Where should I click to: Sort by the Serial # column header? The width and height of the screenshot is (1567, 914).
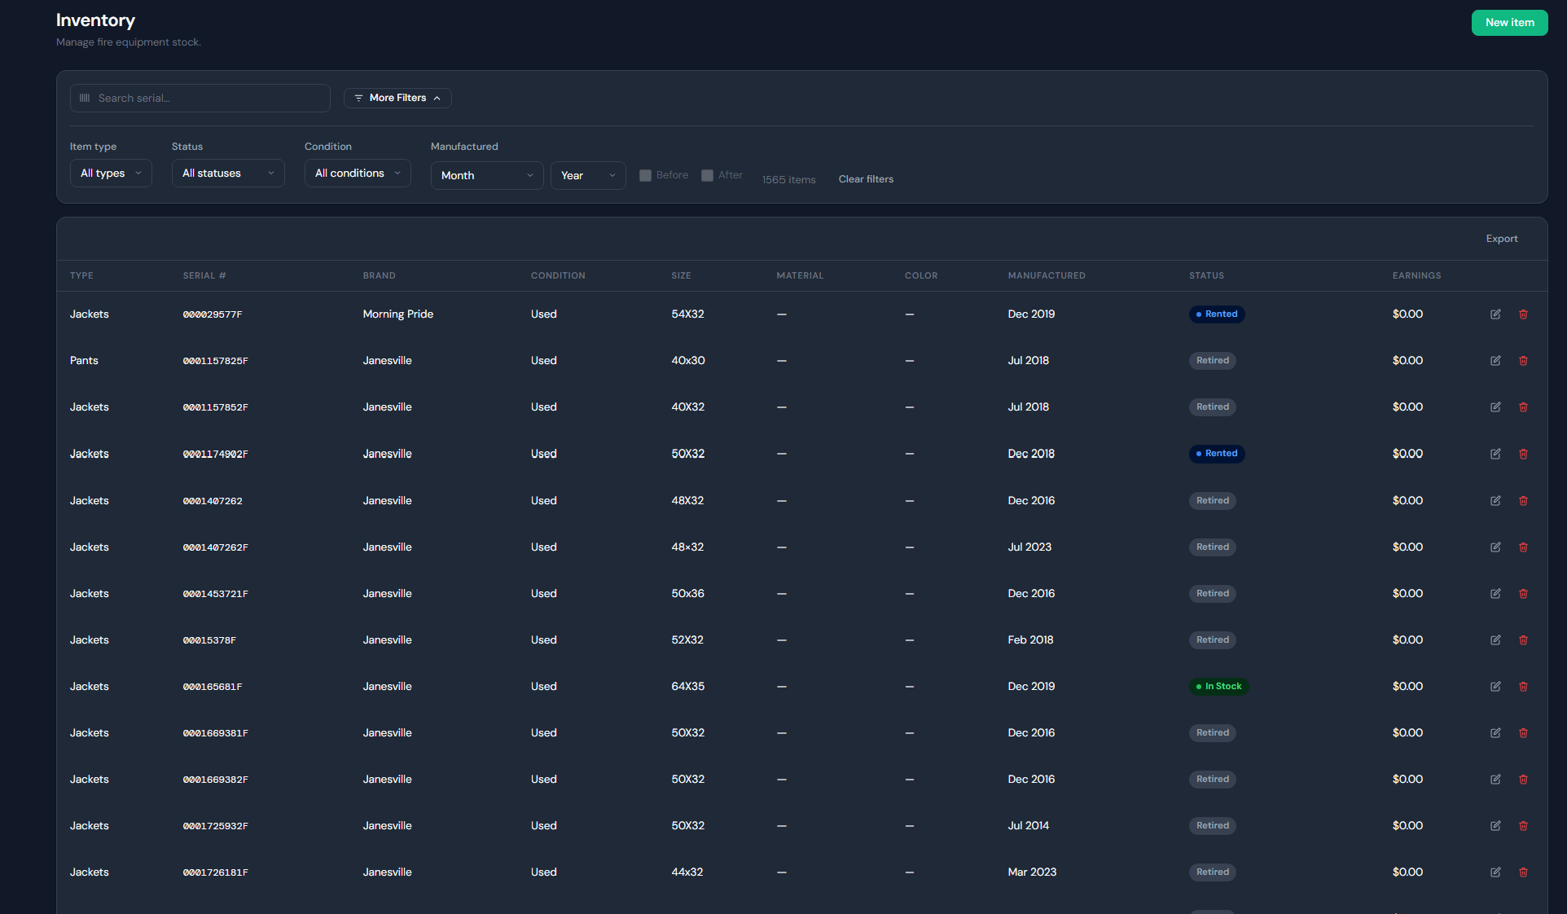pos(204,275)
